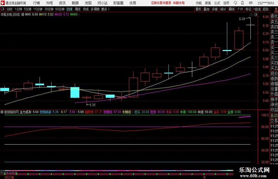Click the 画线 draw line button
This screenshot has height=179, width=278.
coord(232,9)
